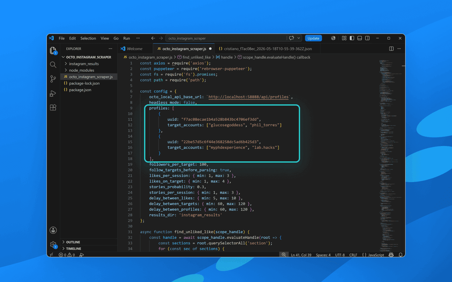
Task: Click the errors and warnings status indicator
Action: 67,255
